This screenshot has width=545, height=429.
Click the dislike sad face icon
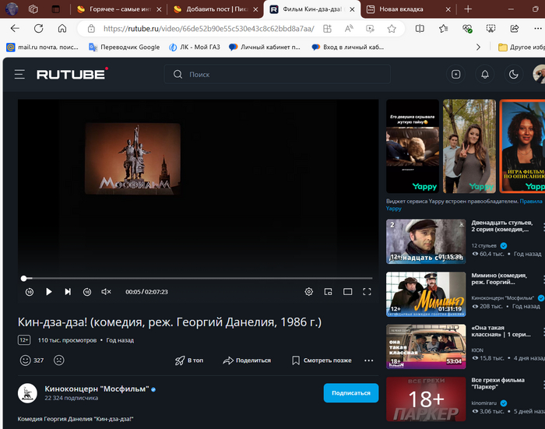[x=58, y=360]
